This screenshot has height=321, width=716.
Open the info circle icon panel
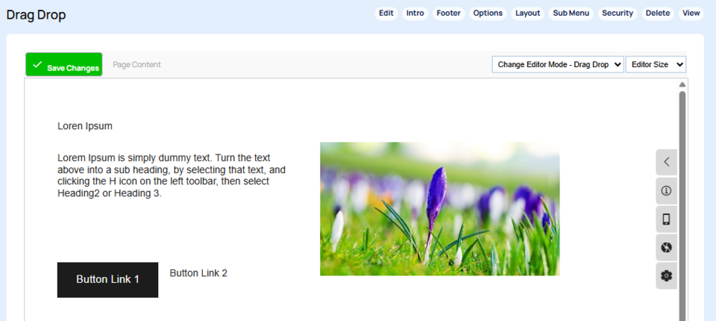point(666,190)
